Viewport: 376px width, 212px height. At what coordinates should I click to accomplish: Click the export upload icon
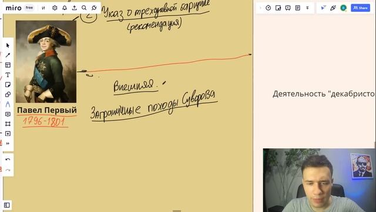75,8
